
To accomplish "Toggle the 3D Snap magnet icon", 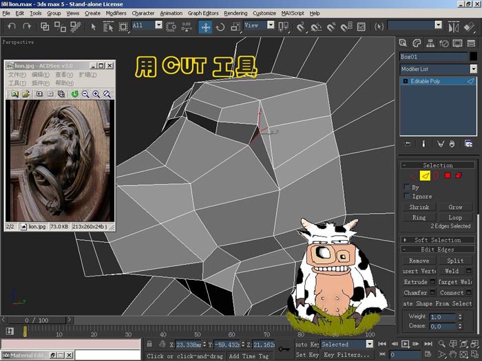I will point(300,27).
